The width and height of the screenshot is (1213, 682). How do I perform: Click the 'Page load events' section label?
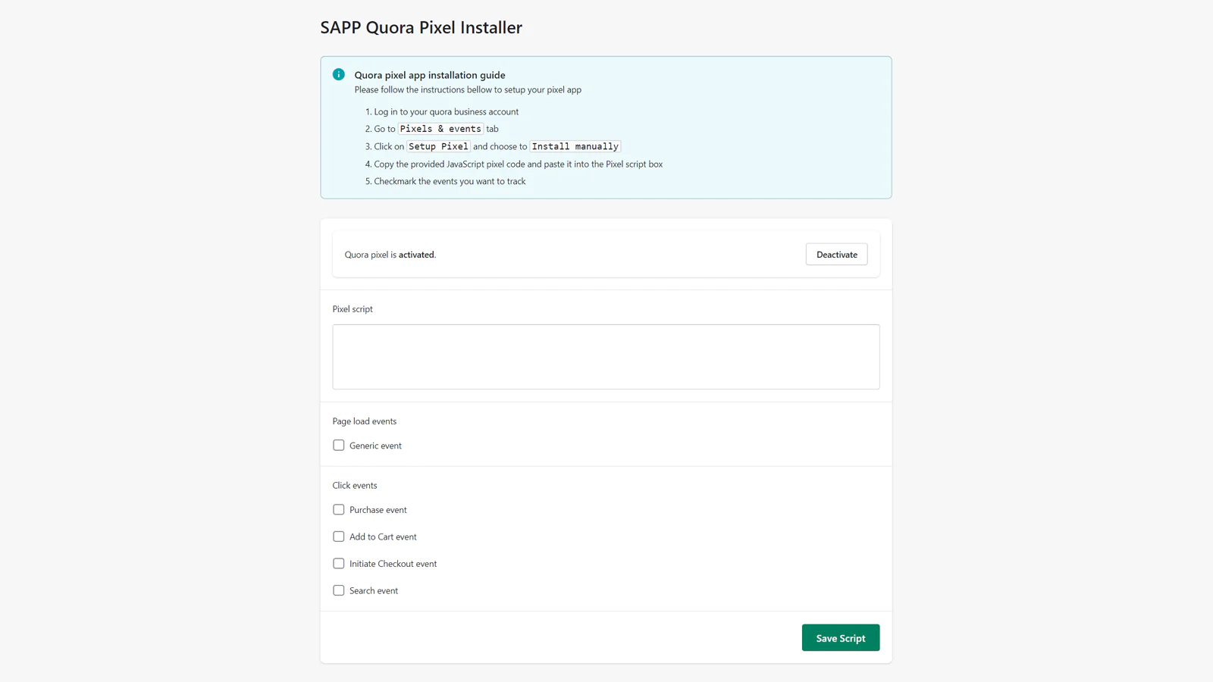[x=364, y=421]
